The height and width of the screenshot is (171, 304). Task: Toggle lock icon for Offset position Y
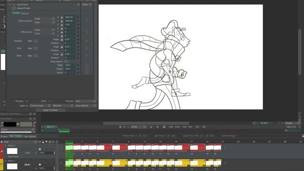62,21
